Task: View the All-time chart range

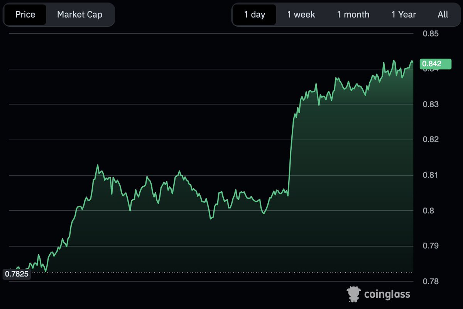Action: (x=443, y=14)
